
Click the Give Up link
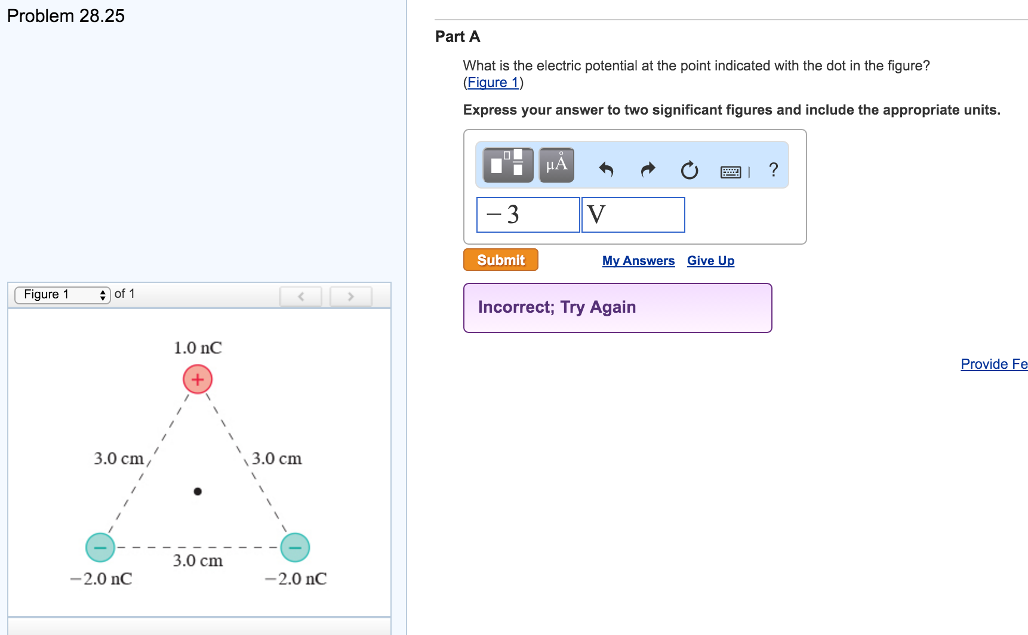710,260
